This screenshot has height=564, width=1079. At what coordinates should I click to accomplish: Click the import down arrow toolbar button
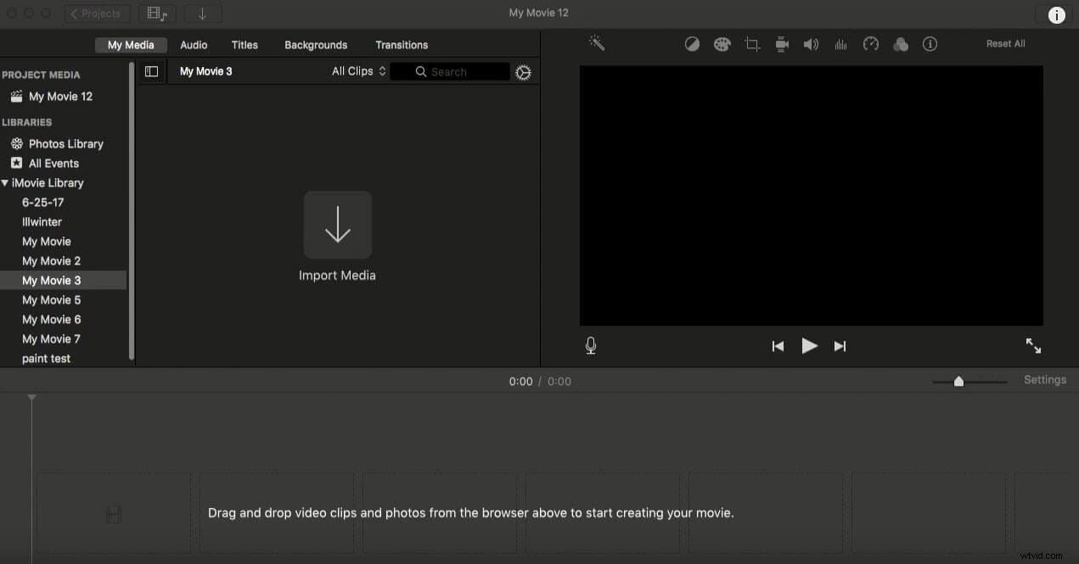pyautogui.click(x=202, y=14)
